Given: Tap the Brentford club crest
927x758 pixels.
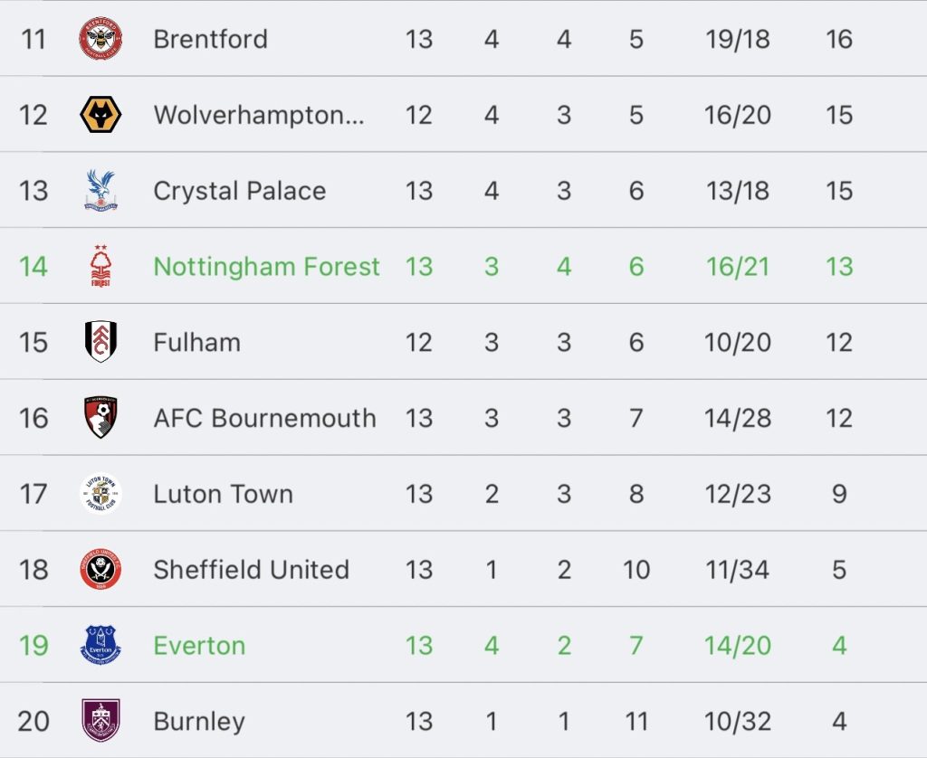Looking at the screenshot, I should 100,38.
